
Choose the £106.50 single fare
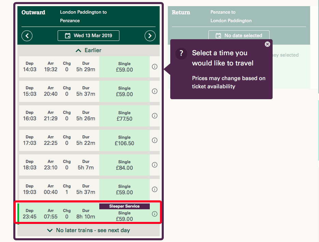(x=125, y=140)
